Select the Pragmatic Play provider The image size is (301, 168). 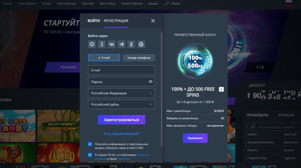(257, 158)
